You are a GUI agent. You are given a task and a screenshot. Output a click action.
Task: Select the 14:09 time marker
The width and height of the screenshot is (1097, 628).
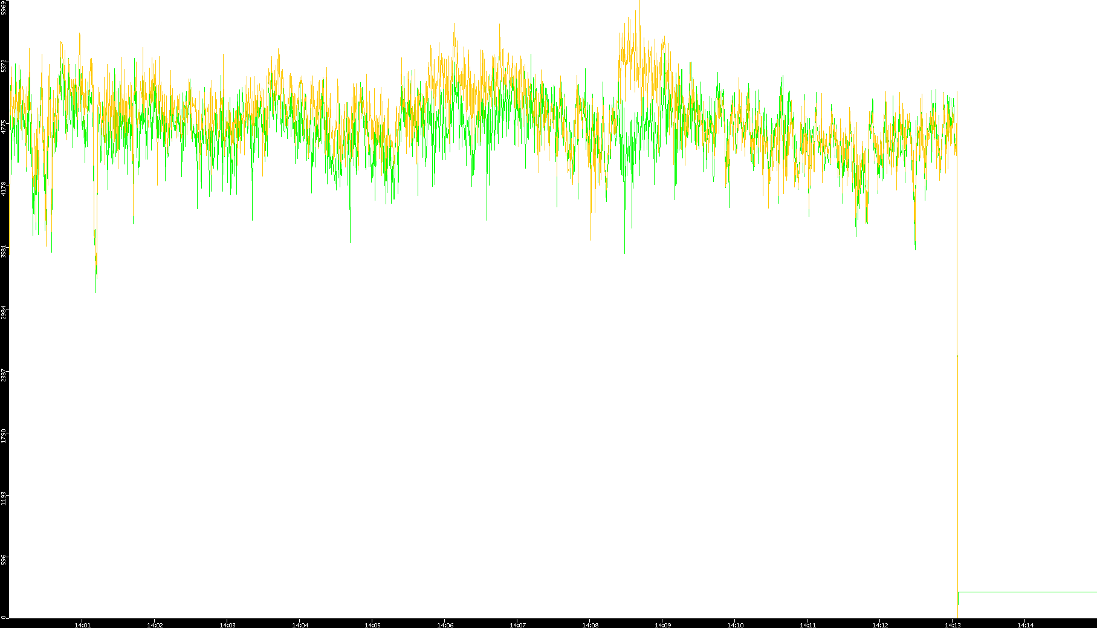coord(662,624)
